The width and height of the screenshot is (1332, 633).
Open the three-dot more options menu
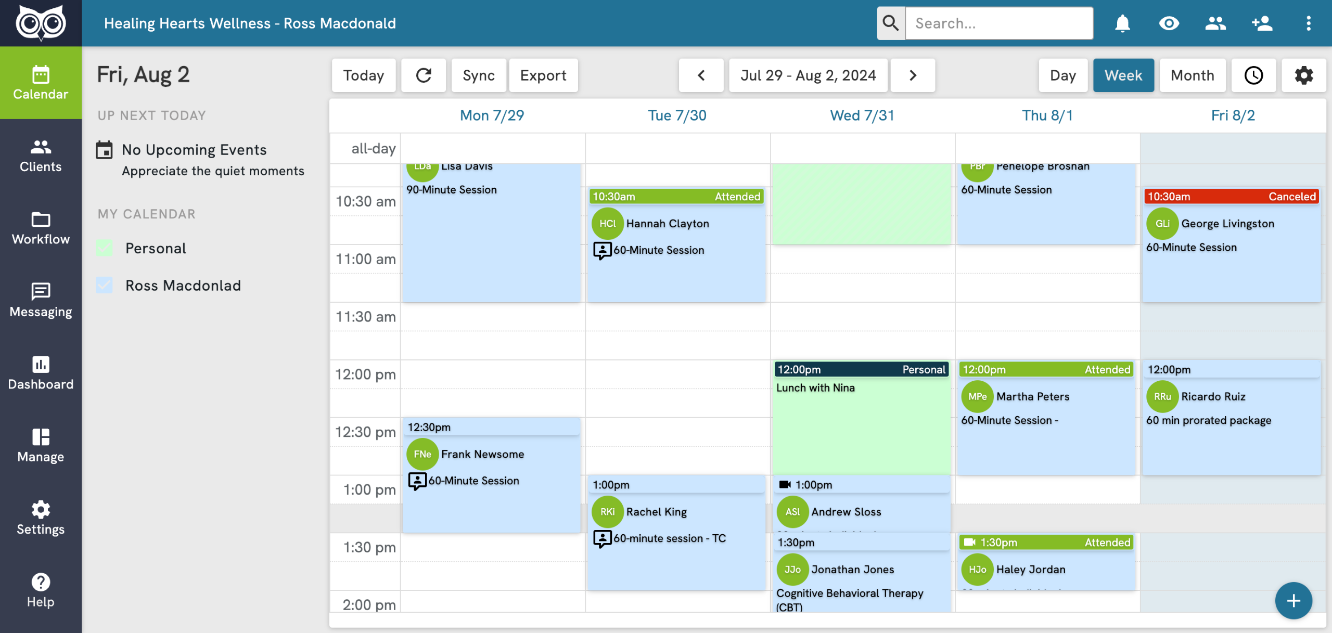(1308, 23)
